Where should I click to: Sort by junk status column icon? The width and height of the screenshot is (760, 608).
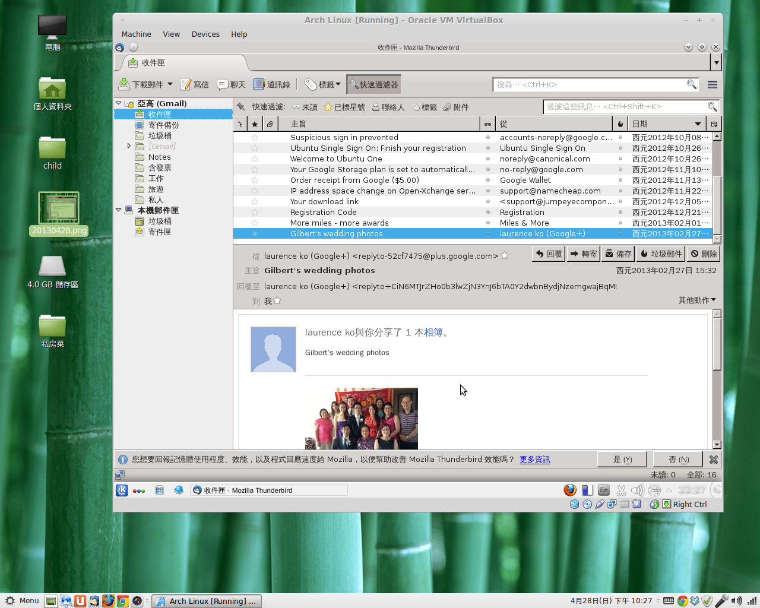click(x=620, y=123)
